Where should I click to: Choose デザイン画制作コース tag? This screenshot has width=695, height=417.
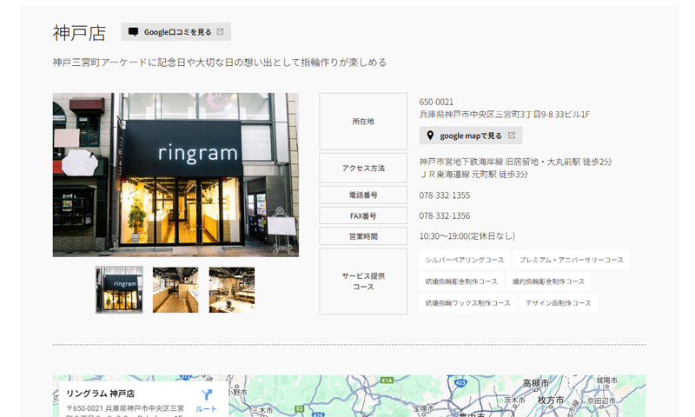(558, 303)
